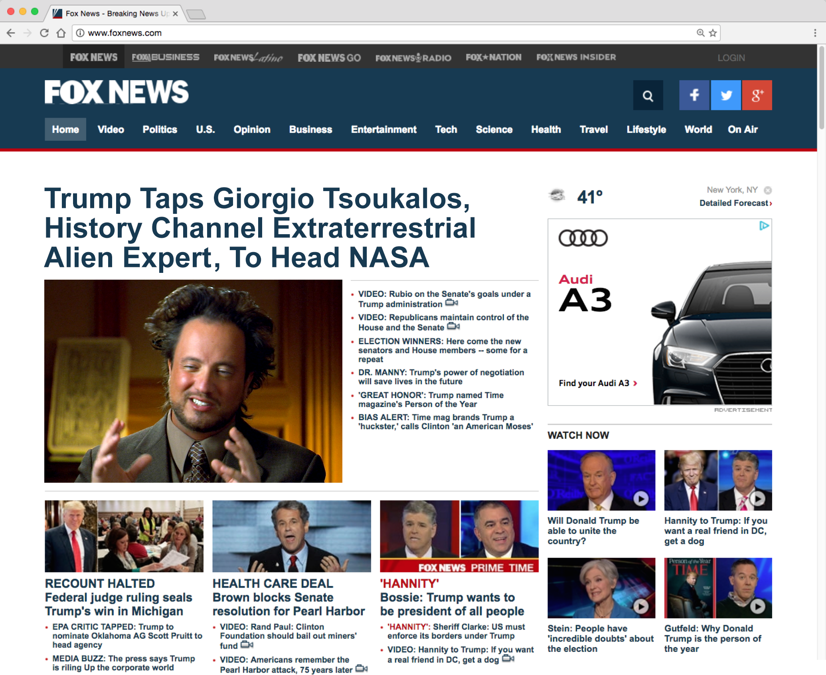
Task: Open Fox Nation link
Action: click(494, 57)
